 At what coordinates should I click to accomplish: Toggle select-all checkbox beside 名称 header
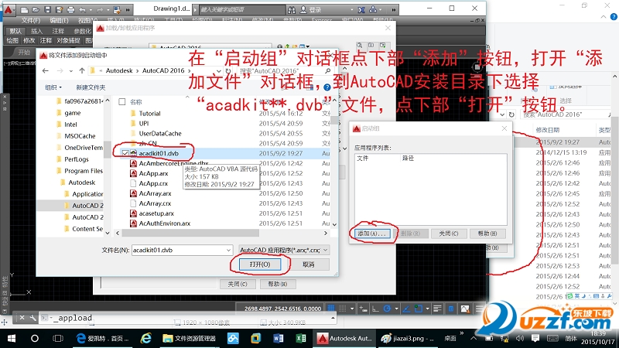[120, 101]
